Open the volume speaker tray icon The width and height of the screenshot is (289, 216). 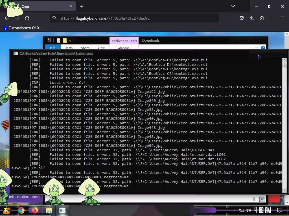(x=248, y=210)
